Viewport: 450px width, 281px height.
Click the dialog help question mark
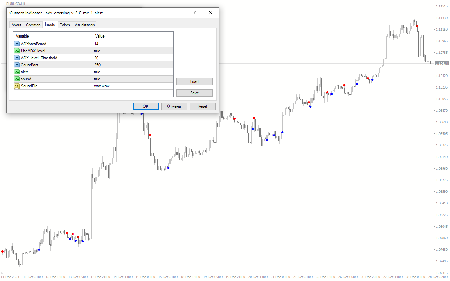pos(195,13)
